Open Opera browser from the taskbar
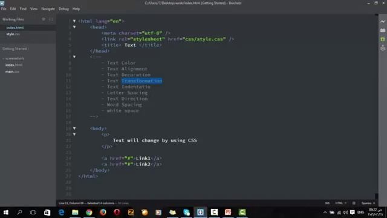The image size is (387, 218). coord(117,213)
